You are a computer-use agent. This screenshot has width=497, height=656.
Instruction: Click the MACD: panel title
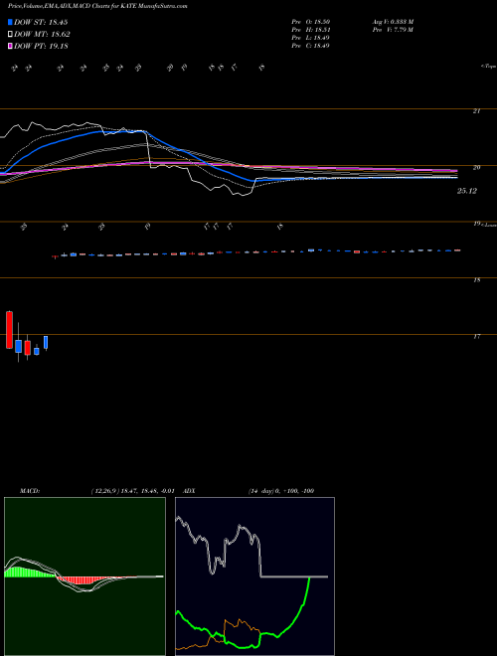[30, 491]
